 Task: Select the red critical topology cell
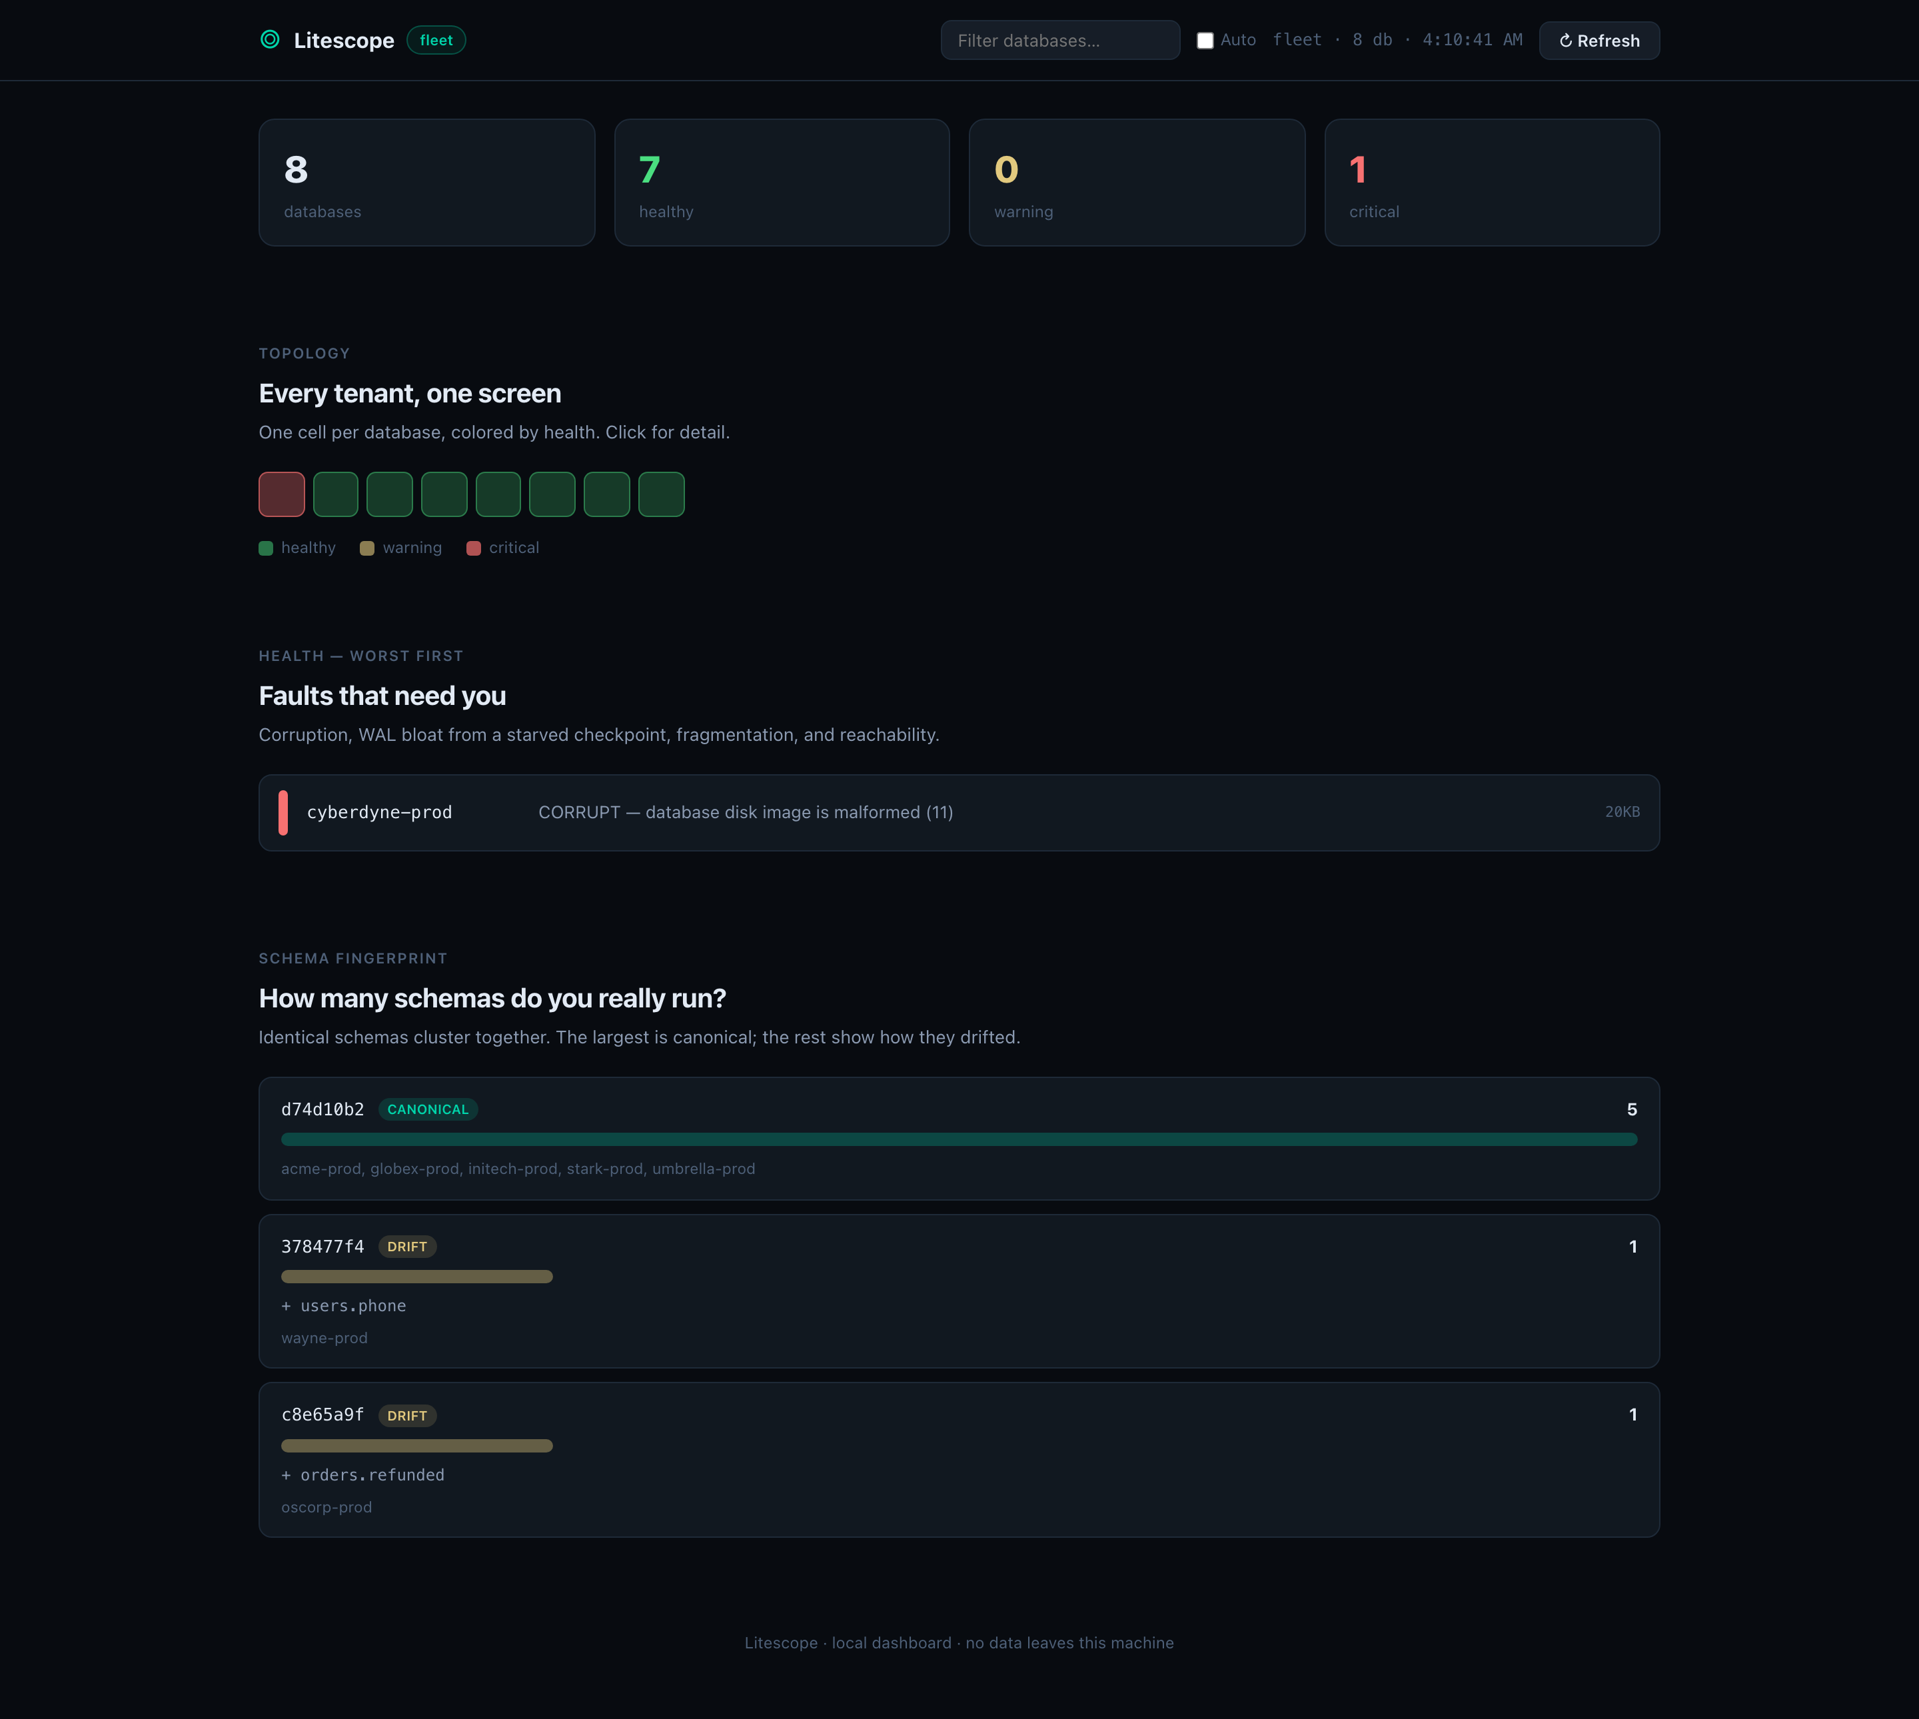(x=281, y=494)
